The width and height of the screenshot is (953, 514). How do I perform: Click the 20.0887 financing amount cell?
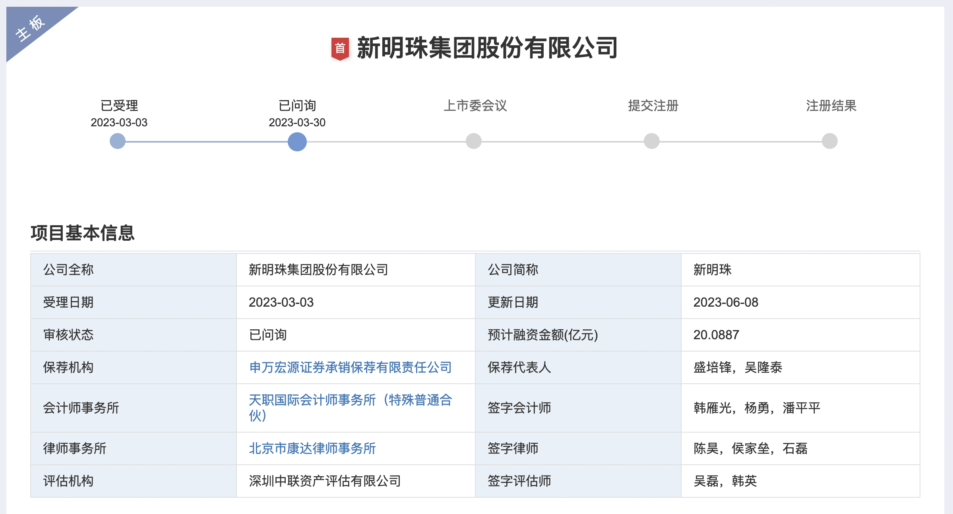(x=716, y=335)
